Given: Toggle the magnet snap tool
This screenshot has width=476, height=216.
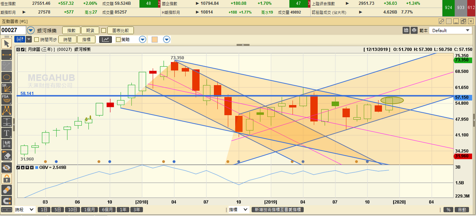Looking at the screenshot, I should (x=7, y=201).
